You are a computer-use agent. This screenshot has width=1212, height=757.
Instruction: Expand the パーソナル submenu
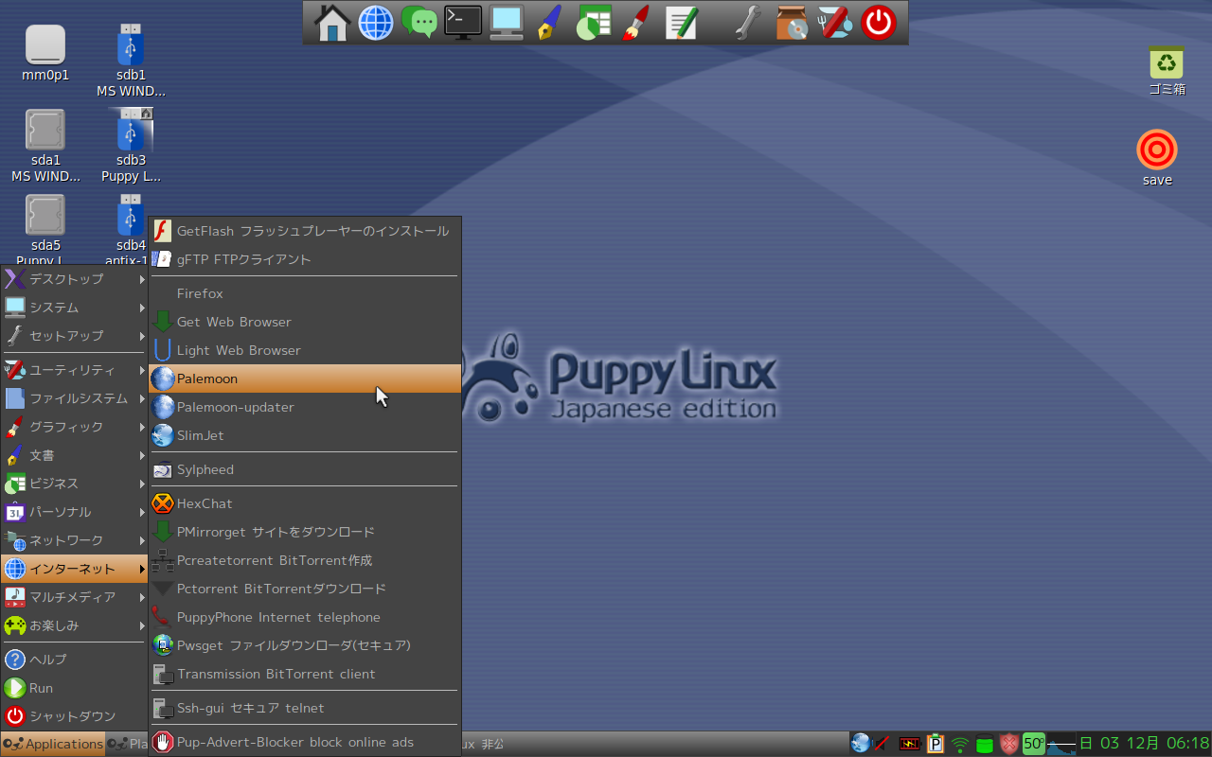75,512
